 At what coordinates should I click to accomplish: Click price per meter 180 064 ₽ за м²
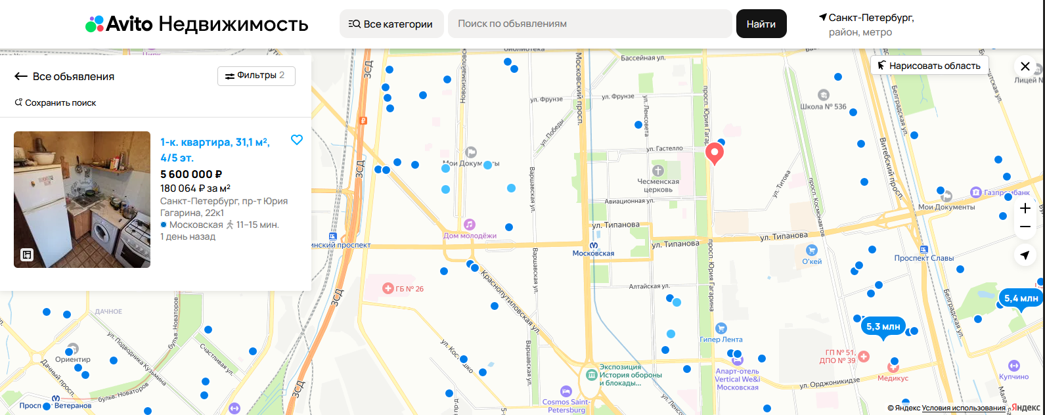[195, 188]
